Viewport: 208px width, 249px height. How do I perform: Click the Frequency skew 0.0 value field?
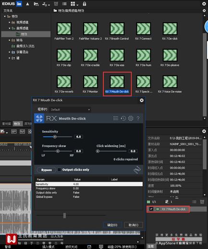[x=78, y=151]
